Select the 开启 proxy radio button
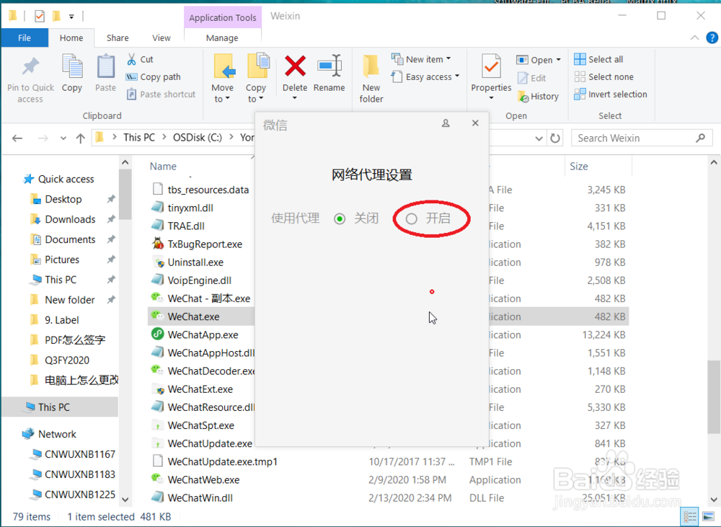 [x=411, y=219]
